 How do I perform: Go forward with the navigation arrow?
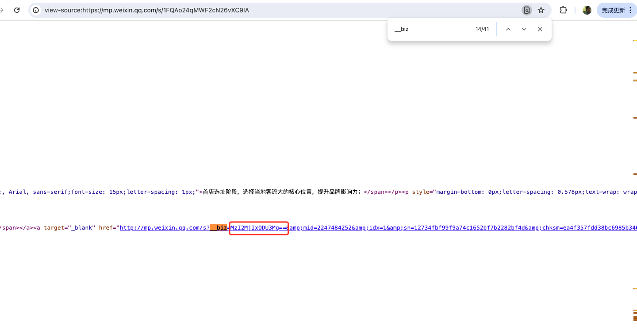click(2, 10)
